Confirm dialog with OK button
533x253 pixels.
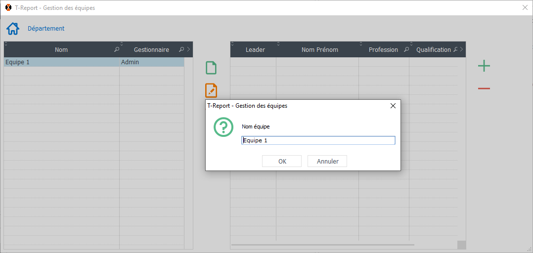click(x=282, y=161)
